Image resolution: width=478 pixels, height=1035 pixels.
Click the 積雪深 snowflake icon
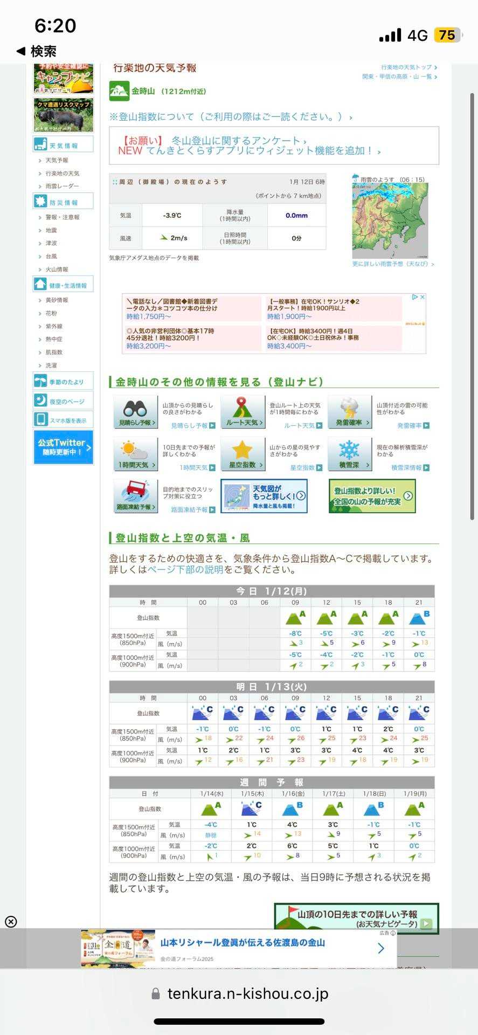point(349,454)
